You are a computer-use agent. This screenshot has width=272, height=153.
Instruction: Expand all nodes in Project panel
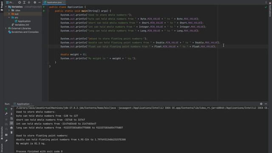[24, 3]
